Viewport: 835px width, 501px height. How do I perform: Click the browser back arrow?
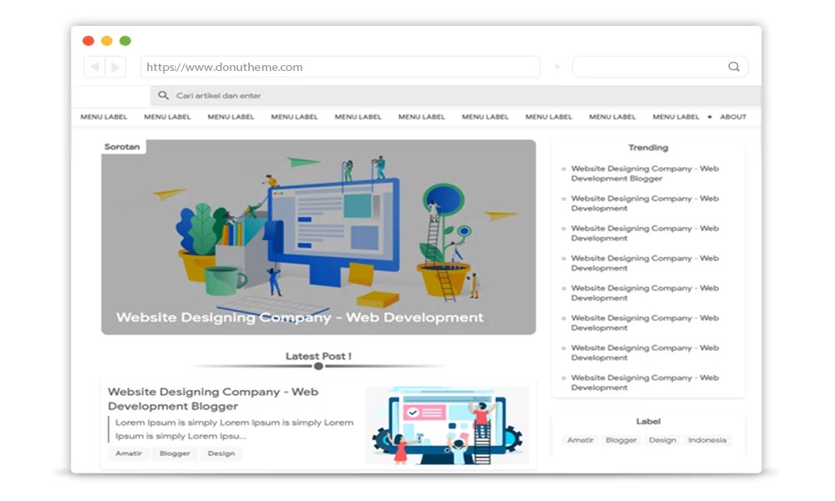click(95, 67)
